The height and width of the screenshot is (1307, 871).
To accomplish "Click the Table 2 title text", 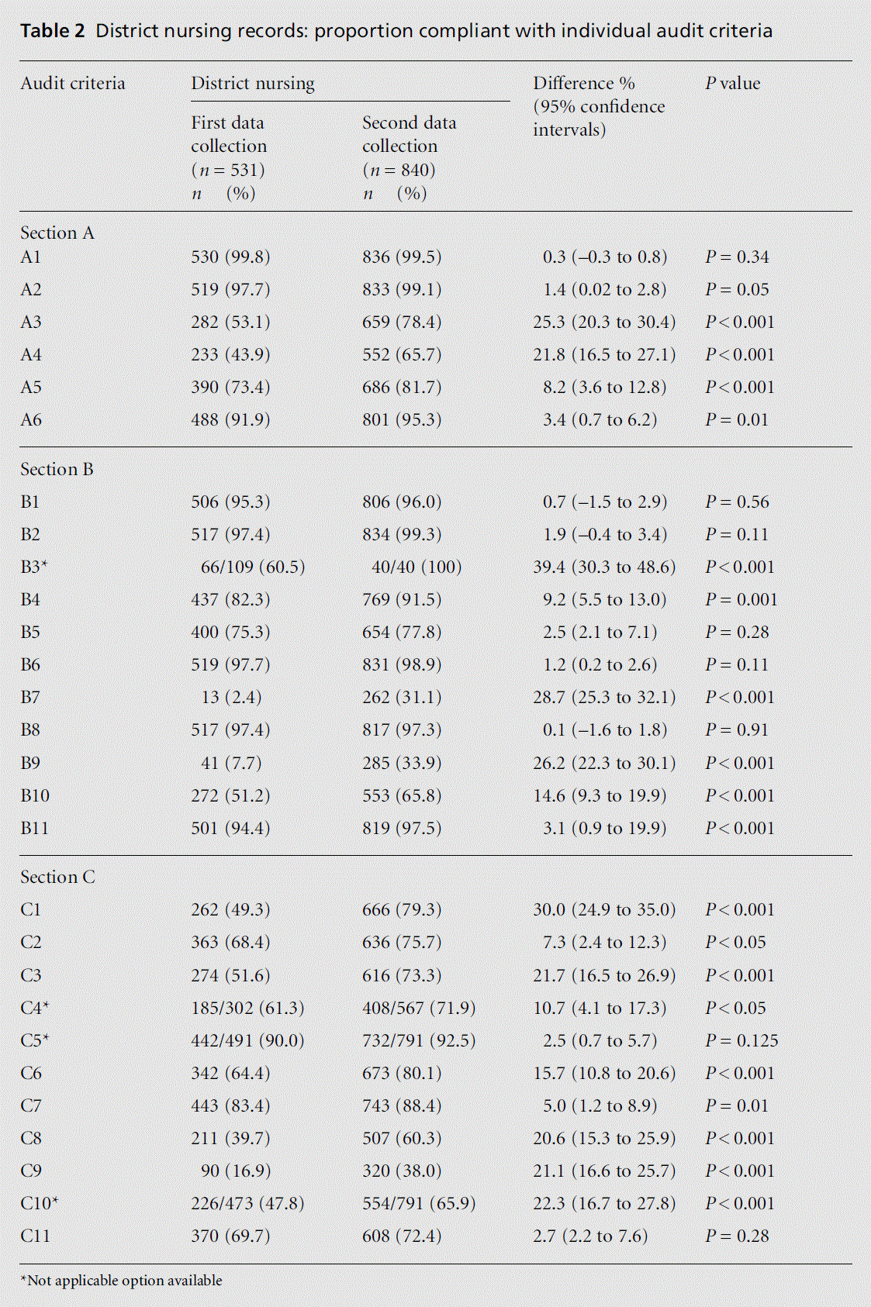I will pos(396,31).
